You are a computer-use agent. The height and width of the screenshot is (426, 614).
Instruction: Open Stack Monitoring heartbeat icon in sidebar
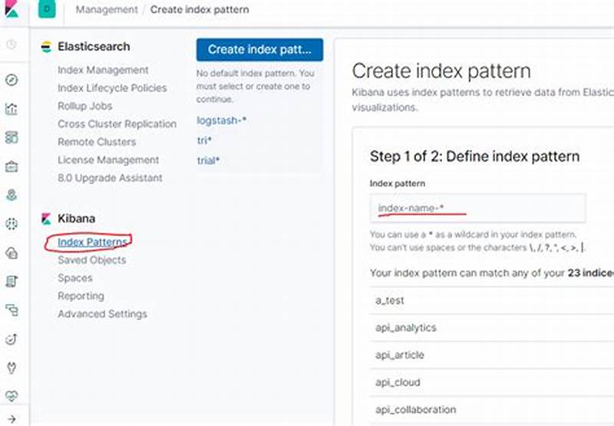tap(12, 396)
